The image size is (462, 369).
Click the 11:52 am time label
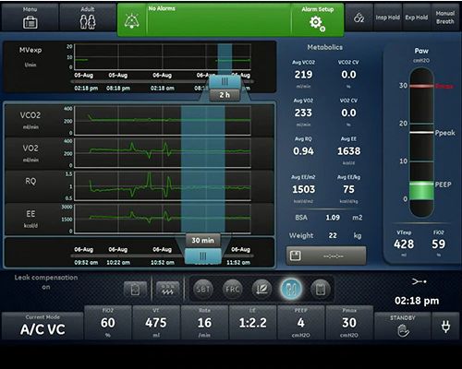click(238, 263)
